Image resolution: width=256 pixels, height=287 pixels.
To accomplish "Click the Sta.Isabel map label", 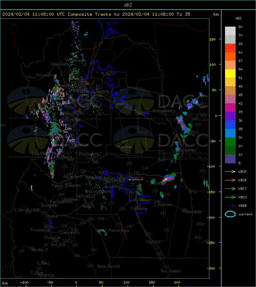I will 171,271.
